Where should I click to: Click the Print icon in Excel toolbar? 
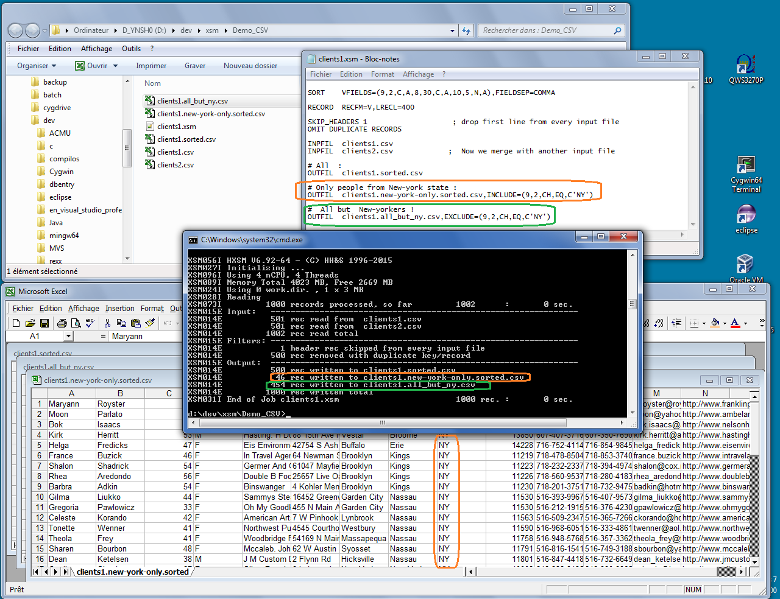pos(62,323)
